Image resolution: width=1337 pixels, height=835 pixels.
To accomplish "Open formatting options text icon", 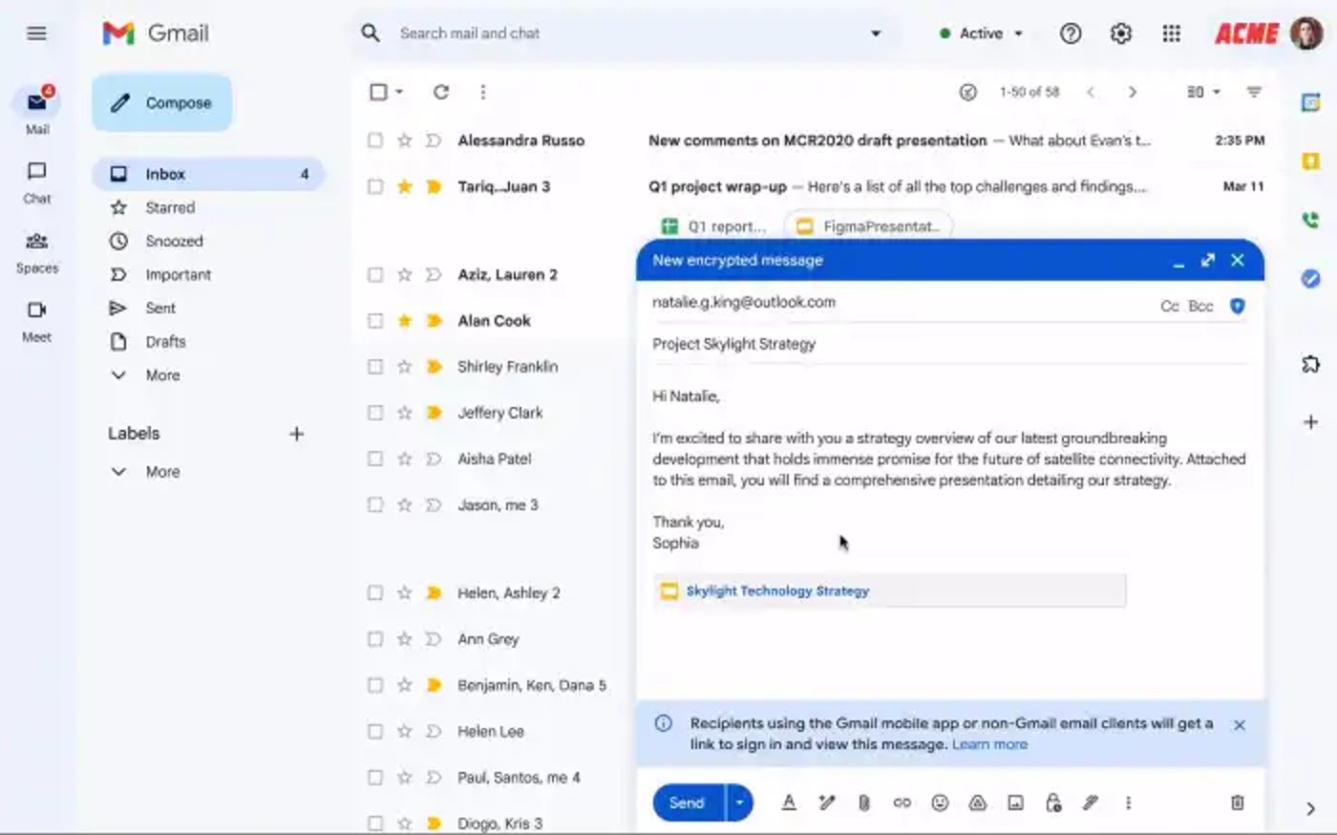I will click(789, 803).
